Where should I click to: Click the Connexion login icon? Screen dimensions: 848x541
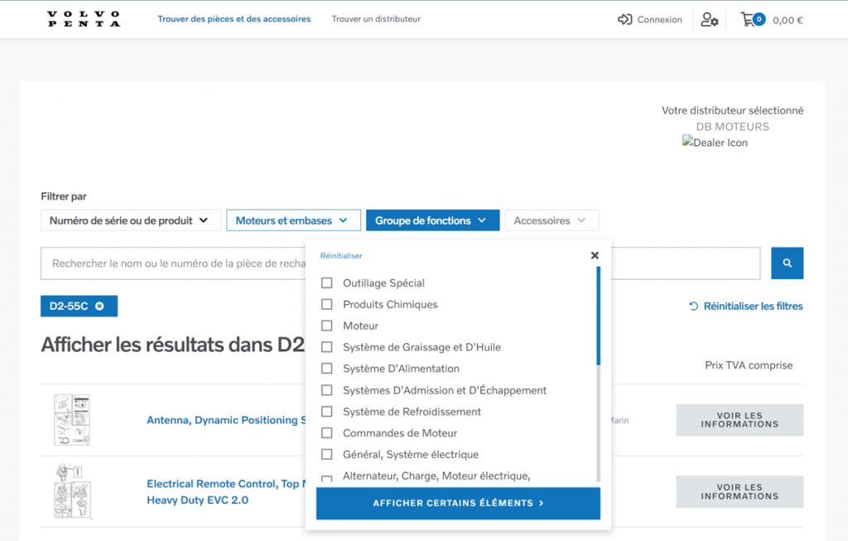(625, 20)
